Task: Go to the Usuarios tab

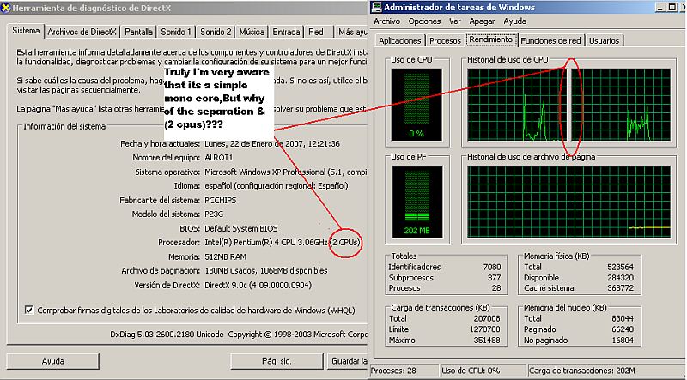Action: (x=604, y=40)
